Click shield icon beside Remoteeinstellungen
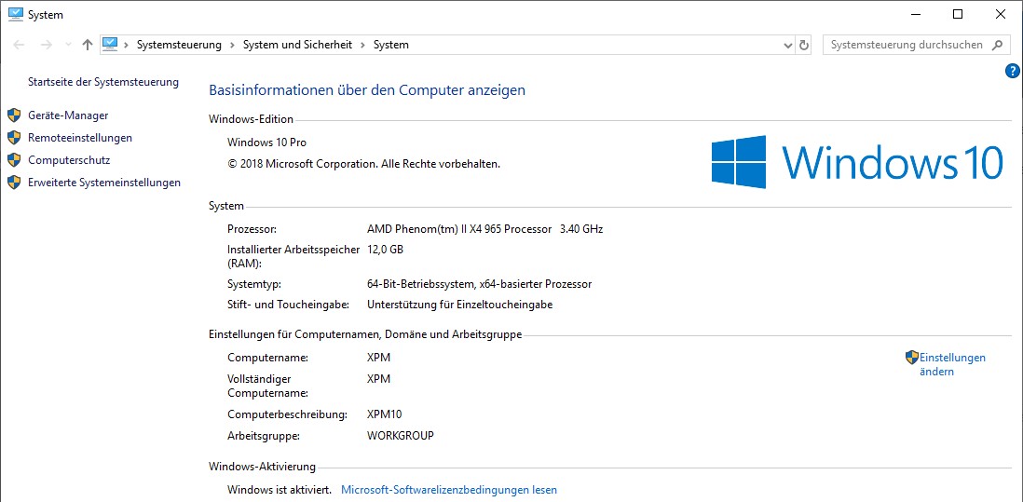 click(x=14, y=138)
